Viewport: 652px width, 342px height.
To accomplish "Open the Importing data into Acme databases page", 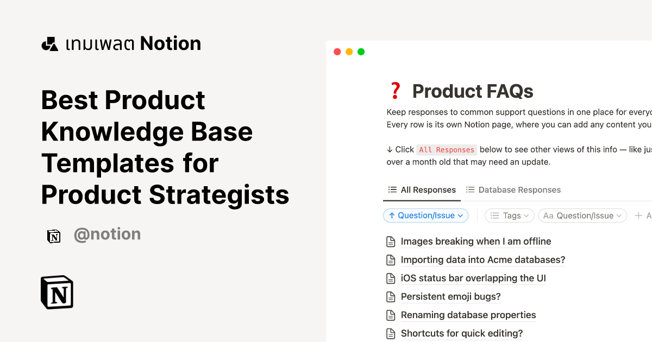I will (483, 259).
